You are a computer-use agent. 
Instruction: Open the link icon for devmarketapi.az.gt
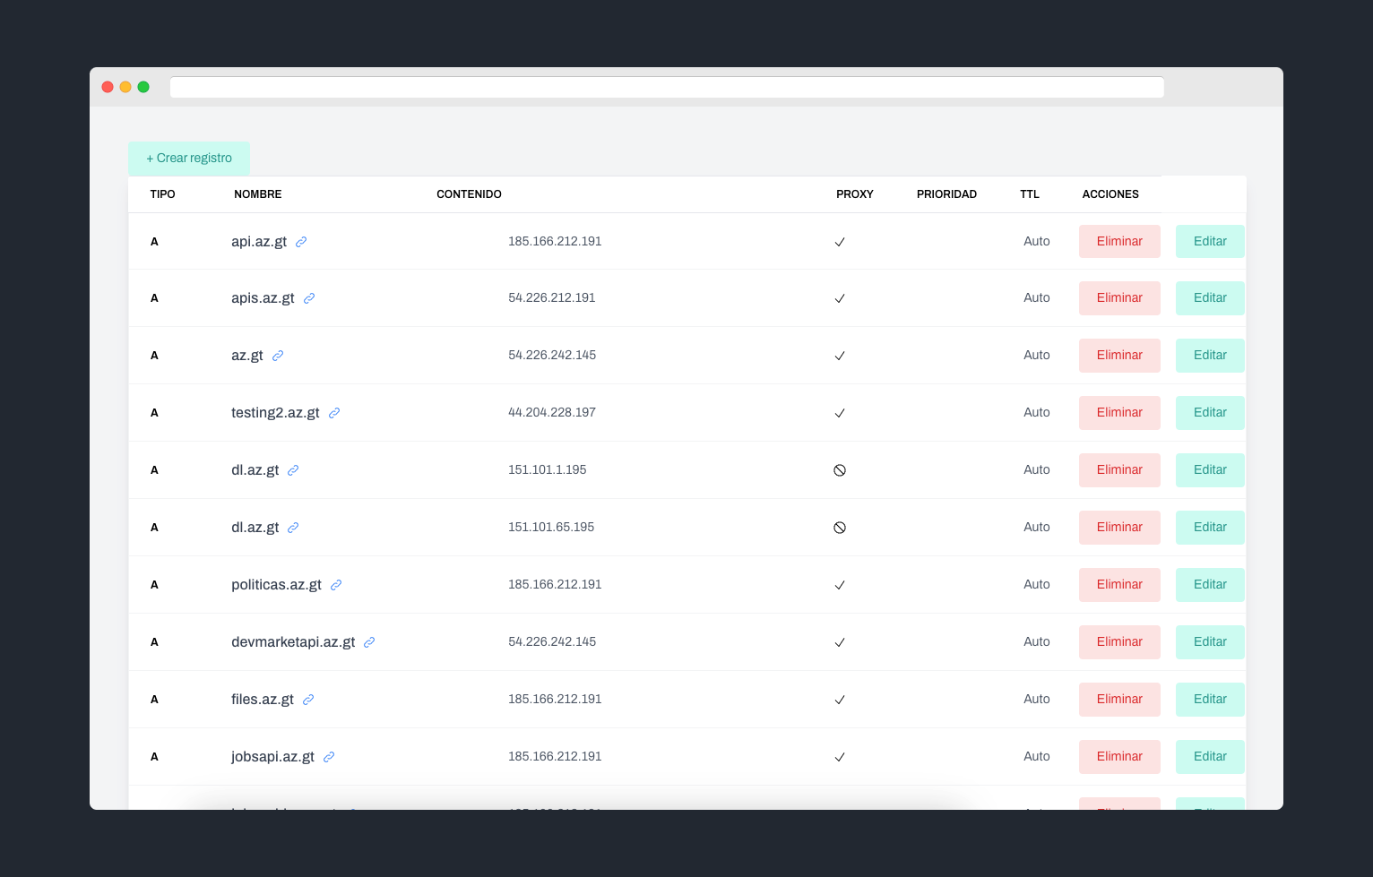tap(369, 641)
